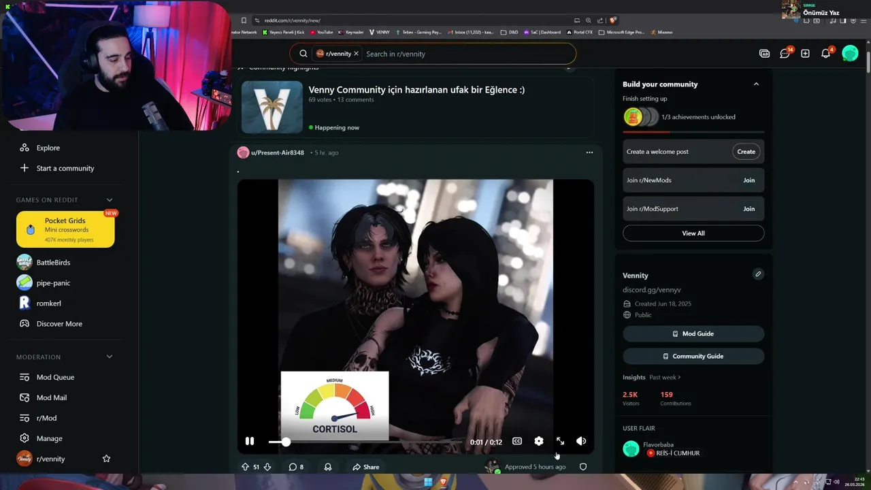Collapse the Build your community panel
The image size is (871, 490).
[756, 84]
